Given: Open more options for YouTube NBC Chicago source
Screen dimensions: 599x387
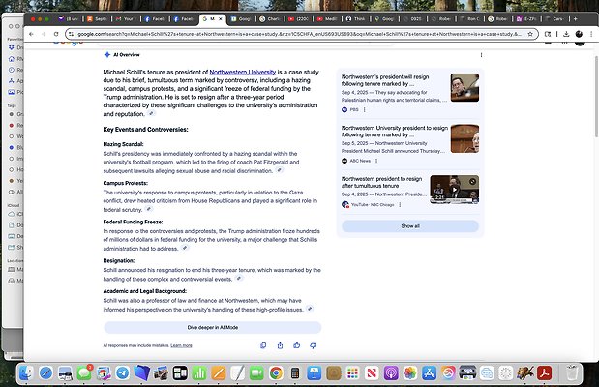Looking at the screenshot, I should coord(400,205).
